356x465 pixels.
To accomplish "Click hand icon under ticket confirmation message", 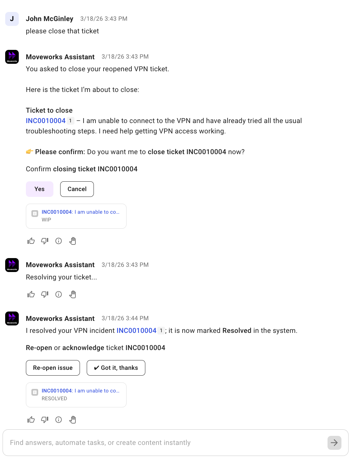I will click(72, 241).
